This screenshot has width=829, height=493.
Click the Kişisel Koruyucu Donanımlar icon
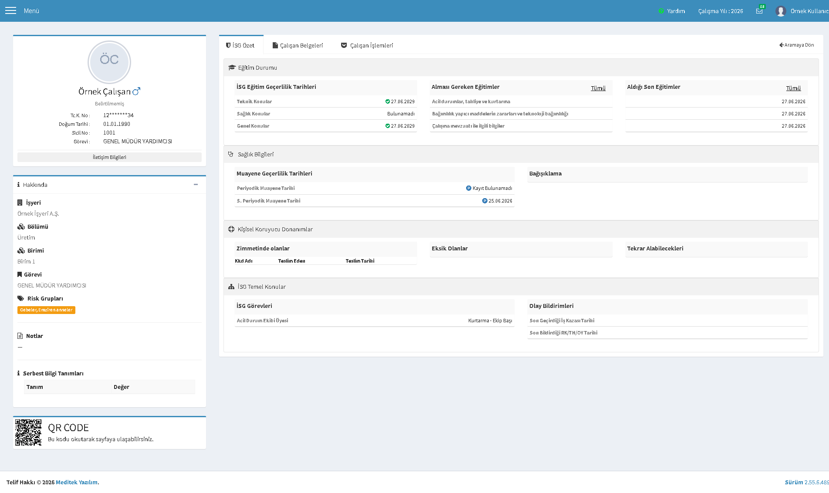[x=231, y=229]
